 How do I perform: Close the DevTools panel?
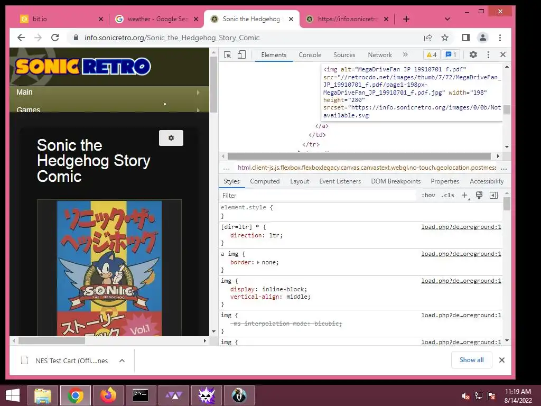[503, 54]
